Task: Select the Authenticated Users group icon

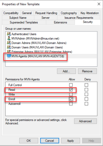Action: (9, 34)
